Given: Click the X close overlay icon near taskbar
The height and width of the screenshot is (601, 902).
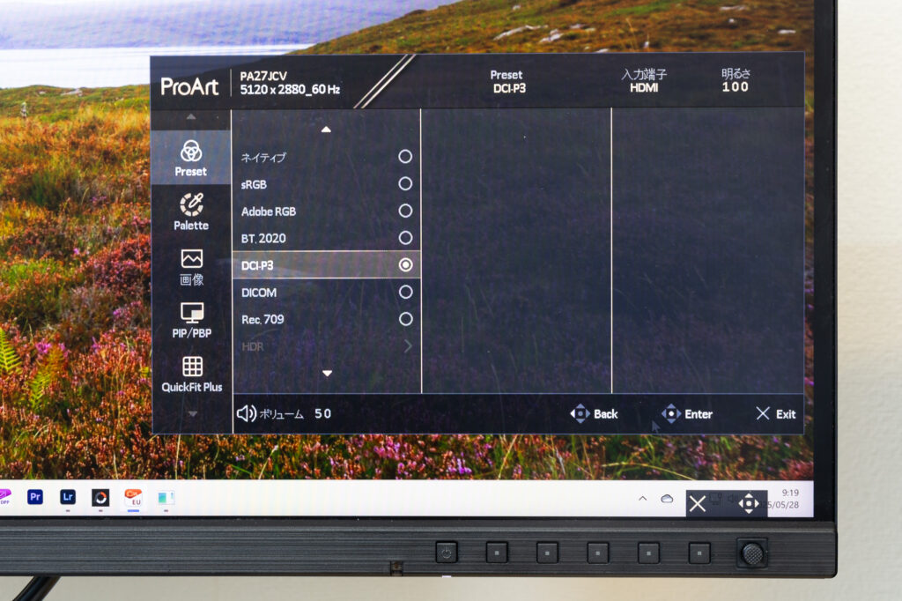Looking at the screenshot, I should [x=698, y=504].
